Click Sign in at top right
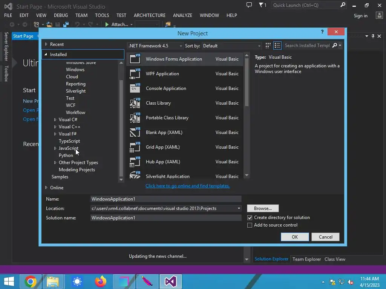This screenshot has width=386, height=289. click(360, 16)
